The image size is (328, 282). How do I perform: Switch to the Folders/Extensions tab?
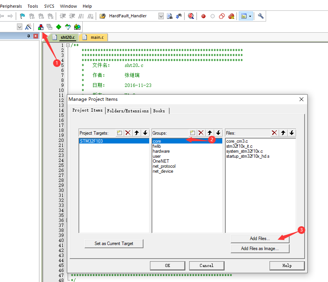tap(128, 111)
